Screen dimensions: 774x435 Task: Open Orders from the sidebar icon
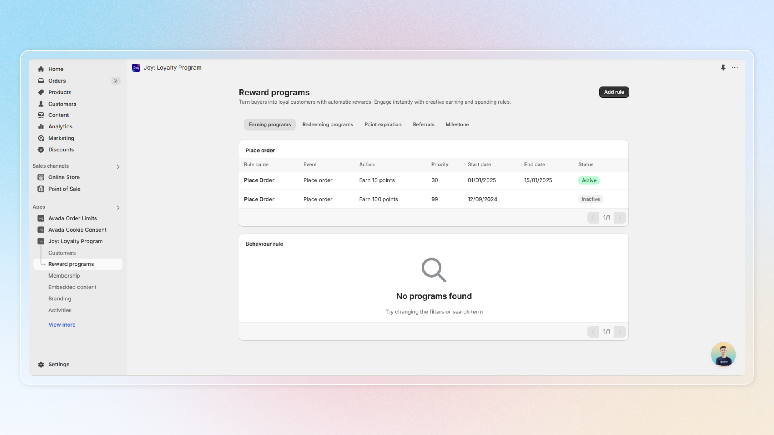pyautogui.click(x=41, y=81)
